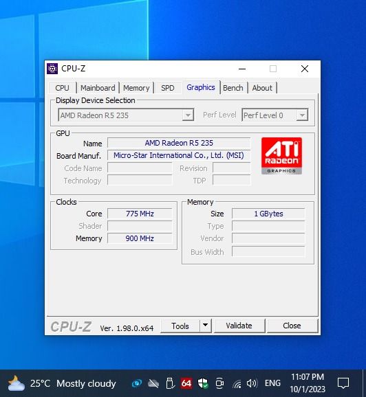Click the Board Manuf. Micro-Star International field
The height and width of the screenshot is (397, 366).
tap(179, 155)
